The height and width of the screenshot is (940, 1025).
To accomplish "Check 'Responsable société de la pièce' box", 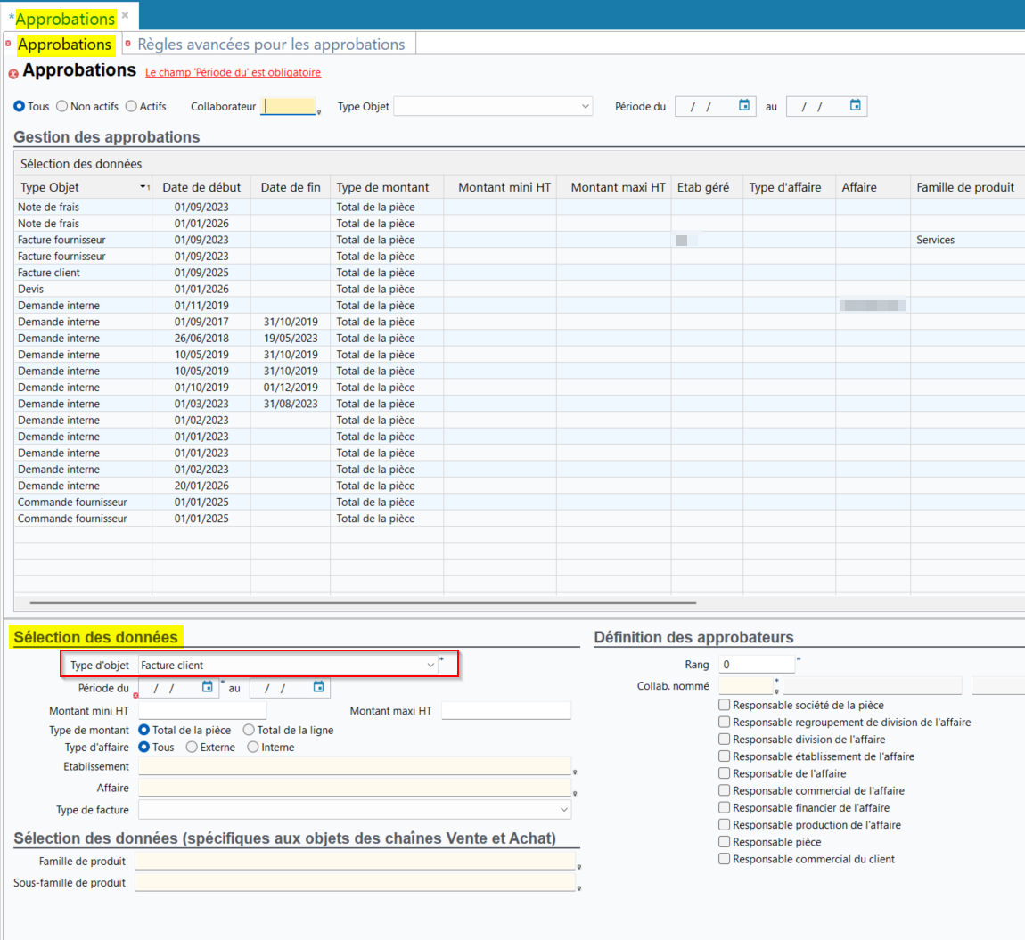I will point(725,705).
